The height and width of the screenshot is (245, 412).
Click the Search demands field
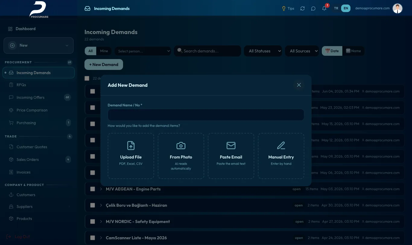click(x=208, y=51)
